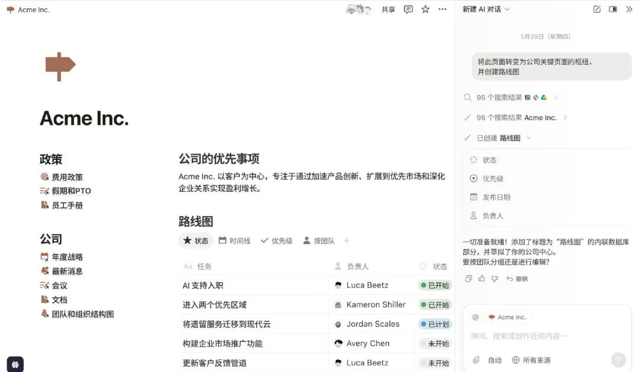639x372 pixels.
Task: Copy the AI response
Action: coord(469,278)
